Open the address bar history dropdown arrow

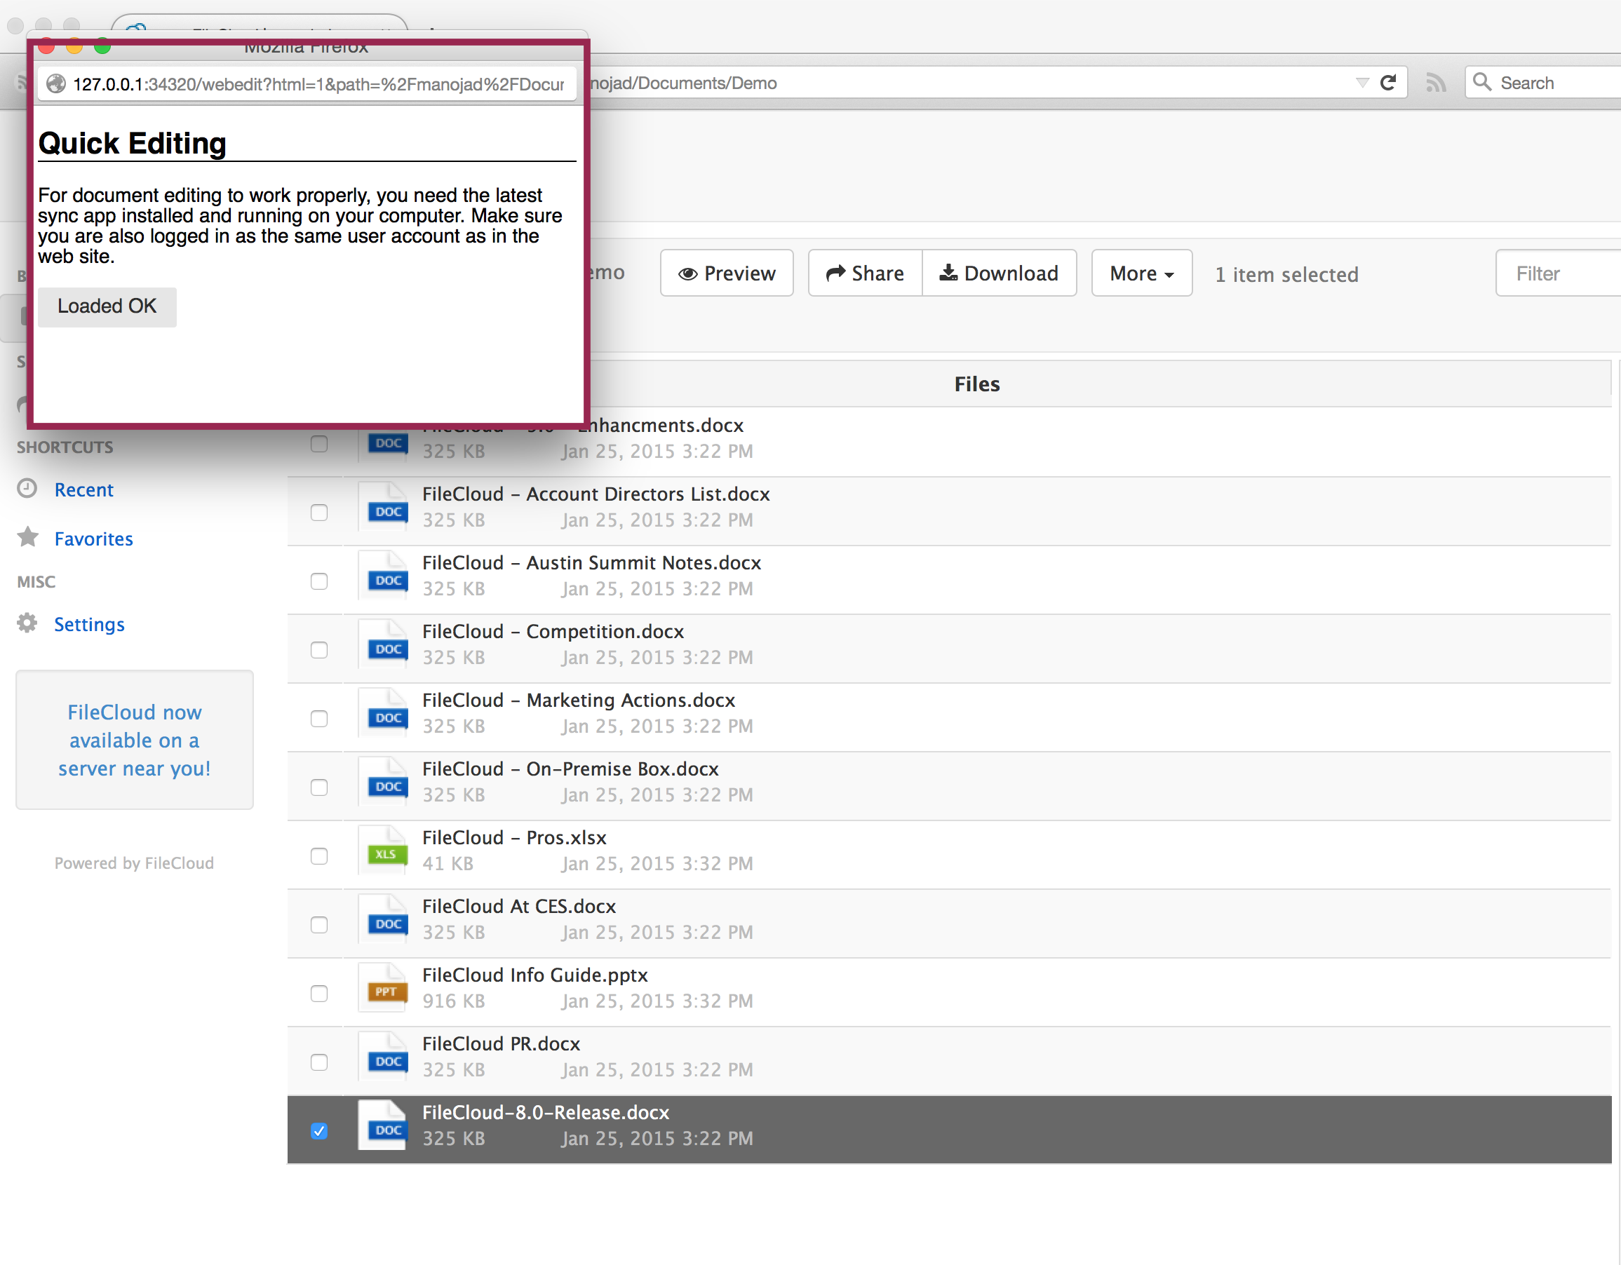1362,82
